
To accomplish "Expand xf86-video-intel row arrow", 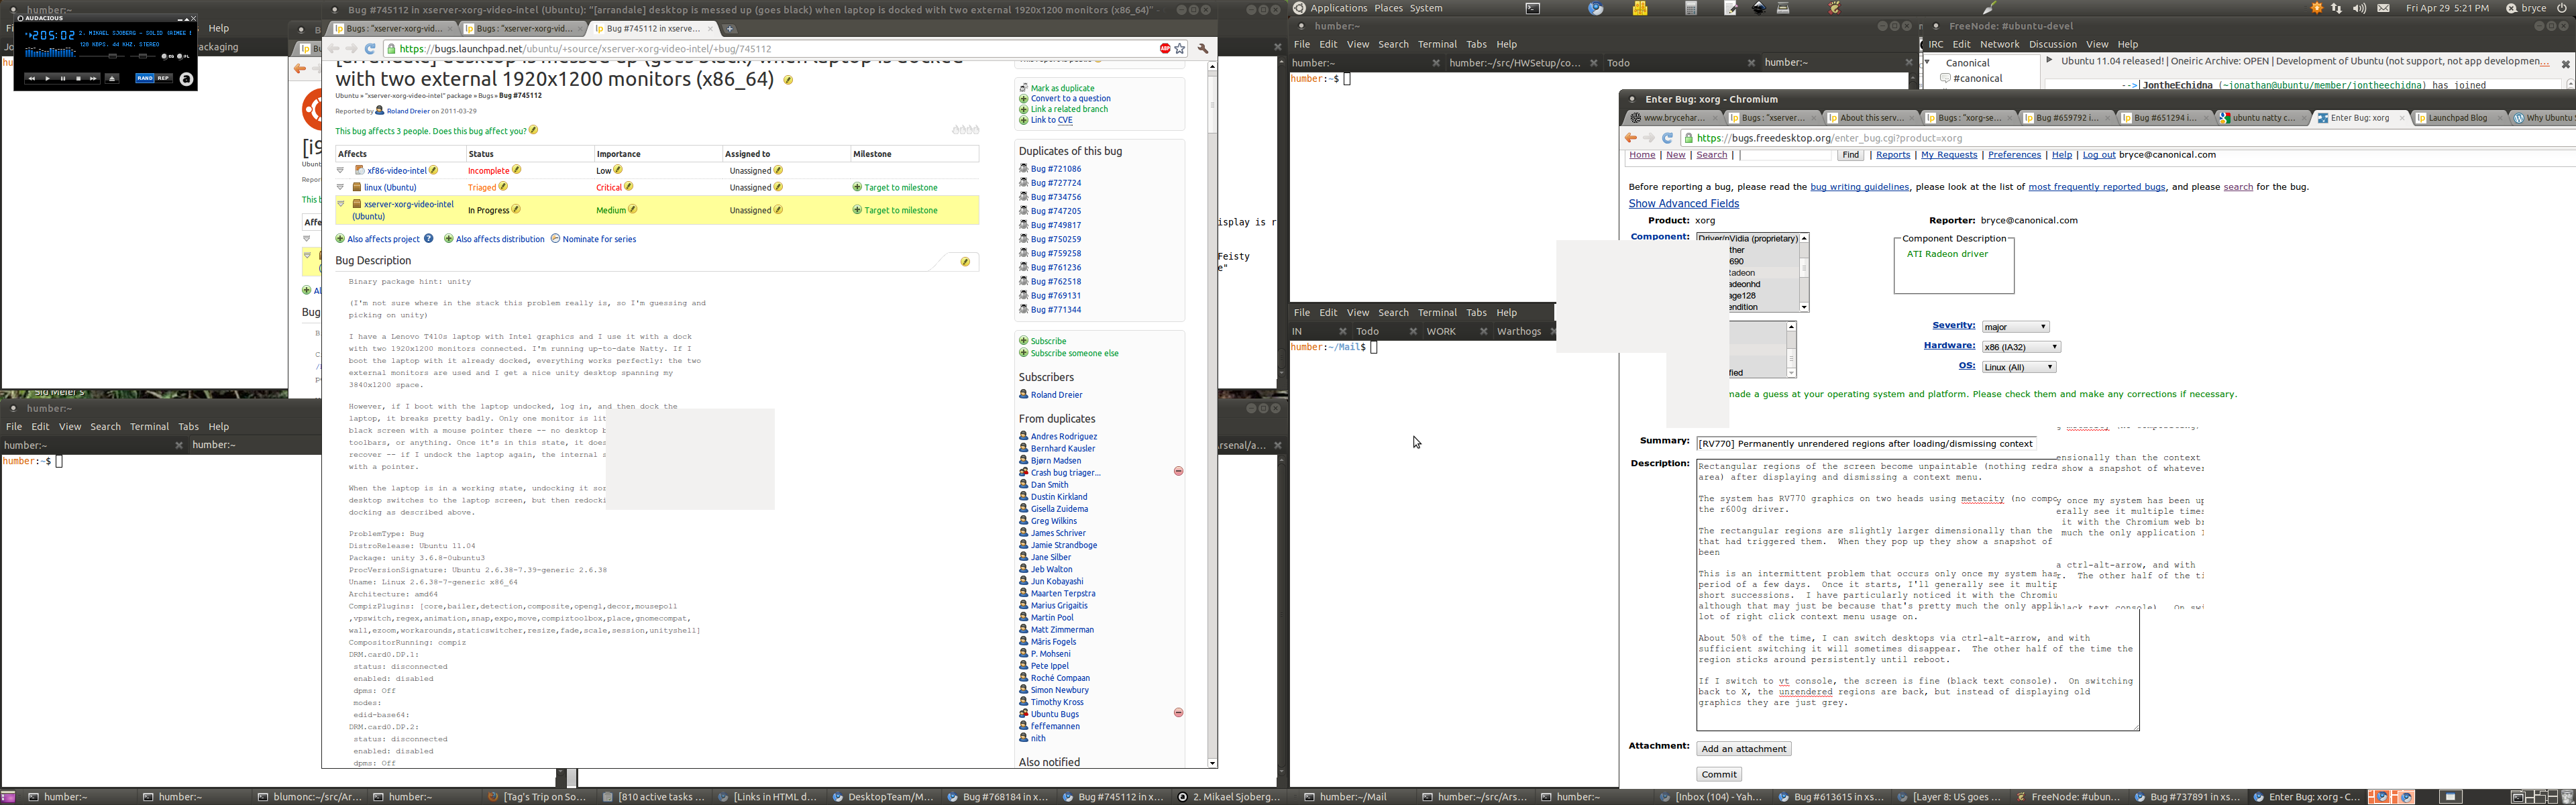I will tap(341, 170).
